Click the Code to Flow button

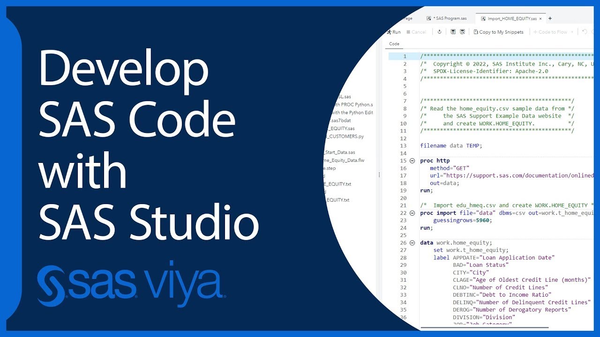point(550,32)
